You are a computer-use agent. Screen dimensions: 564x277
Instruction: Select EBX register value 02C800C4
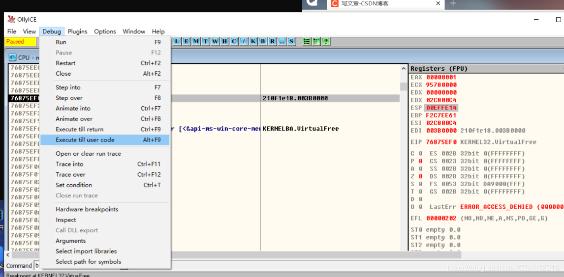coord(442,100)
